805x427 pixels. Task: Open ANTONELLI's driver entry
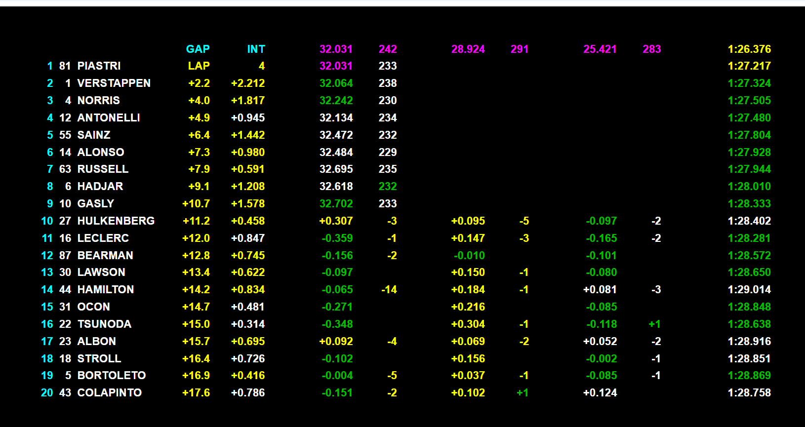coord(109,118)
